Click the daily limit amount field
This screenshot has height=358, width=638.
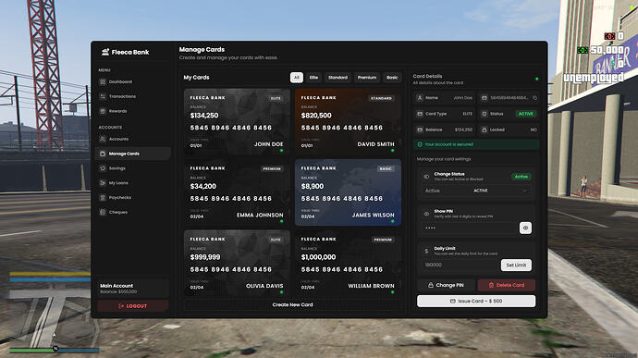[460, 265]
